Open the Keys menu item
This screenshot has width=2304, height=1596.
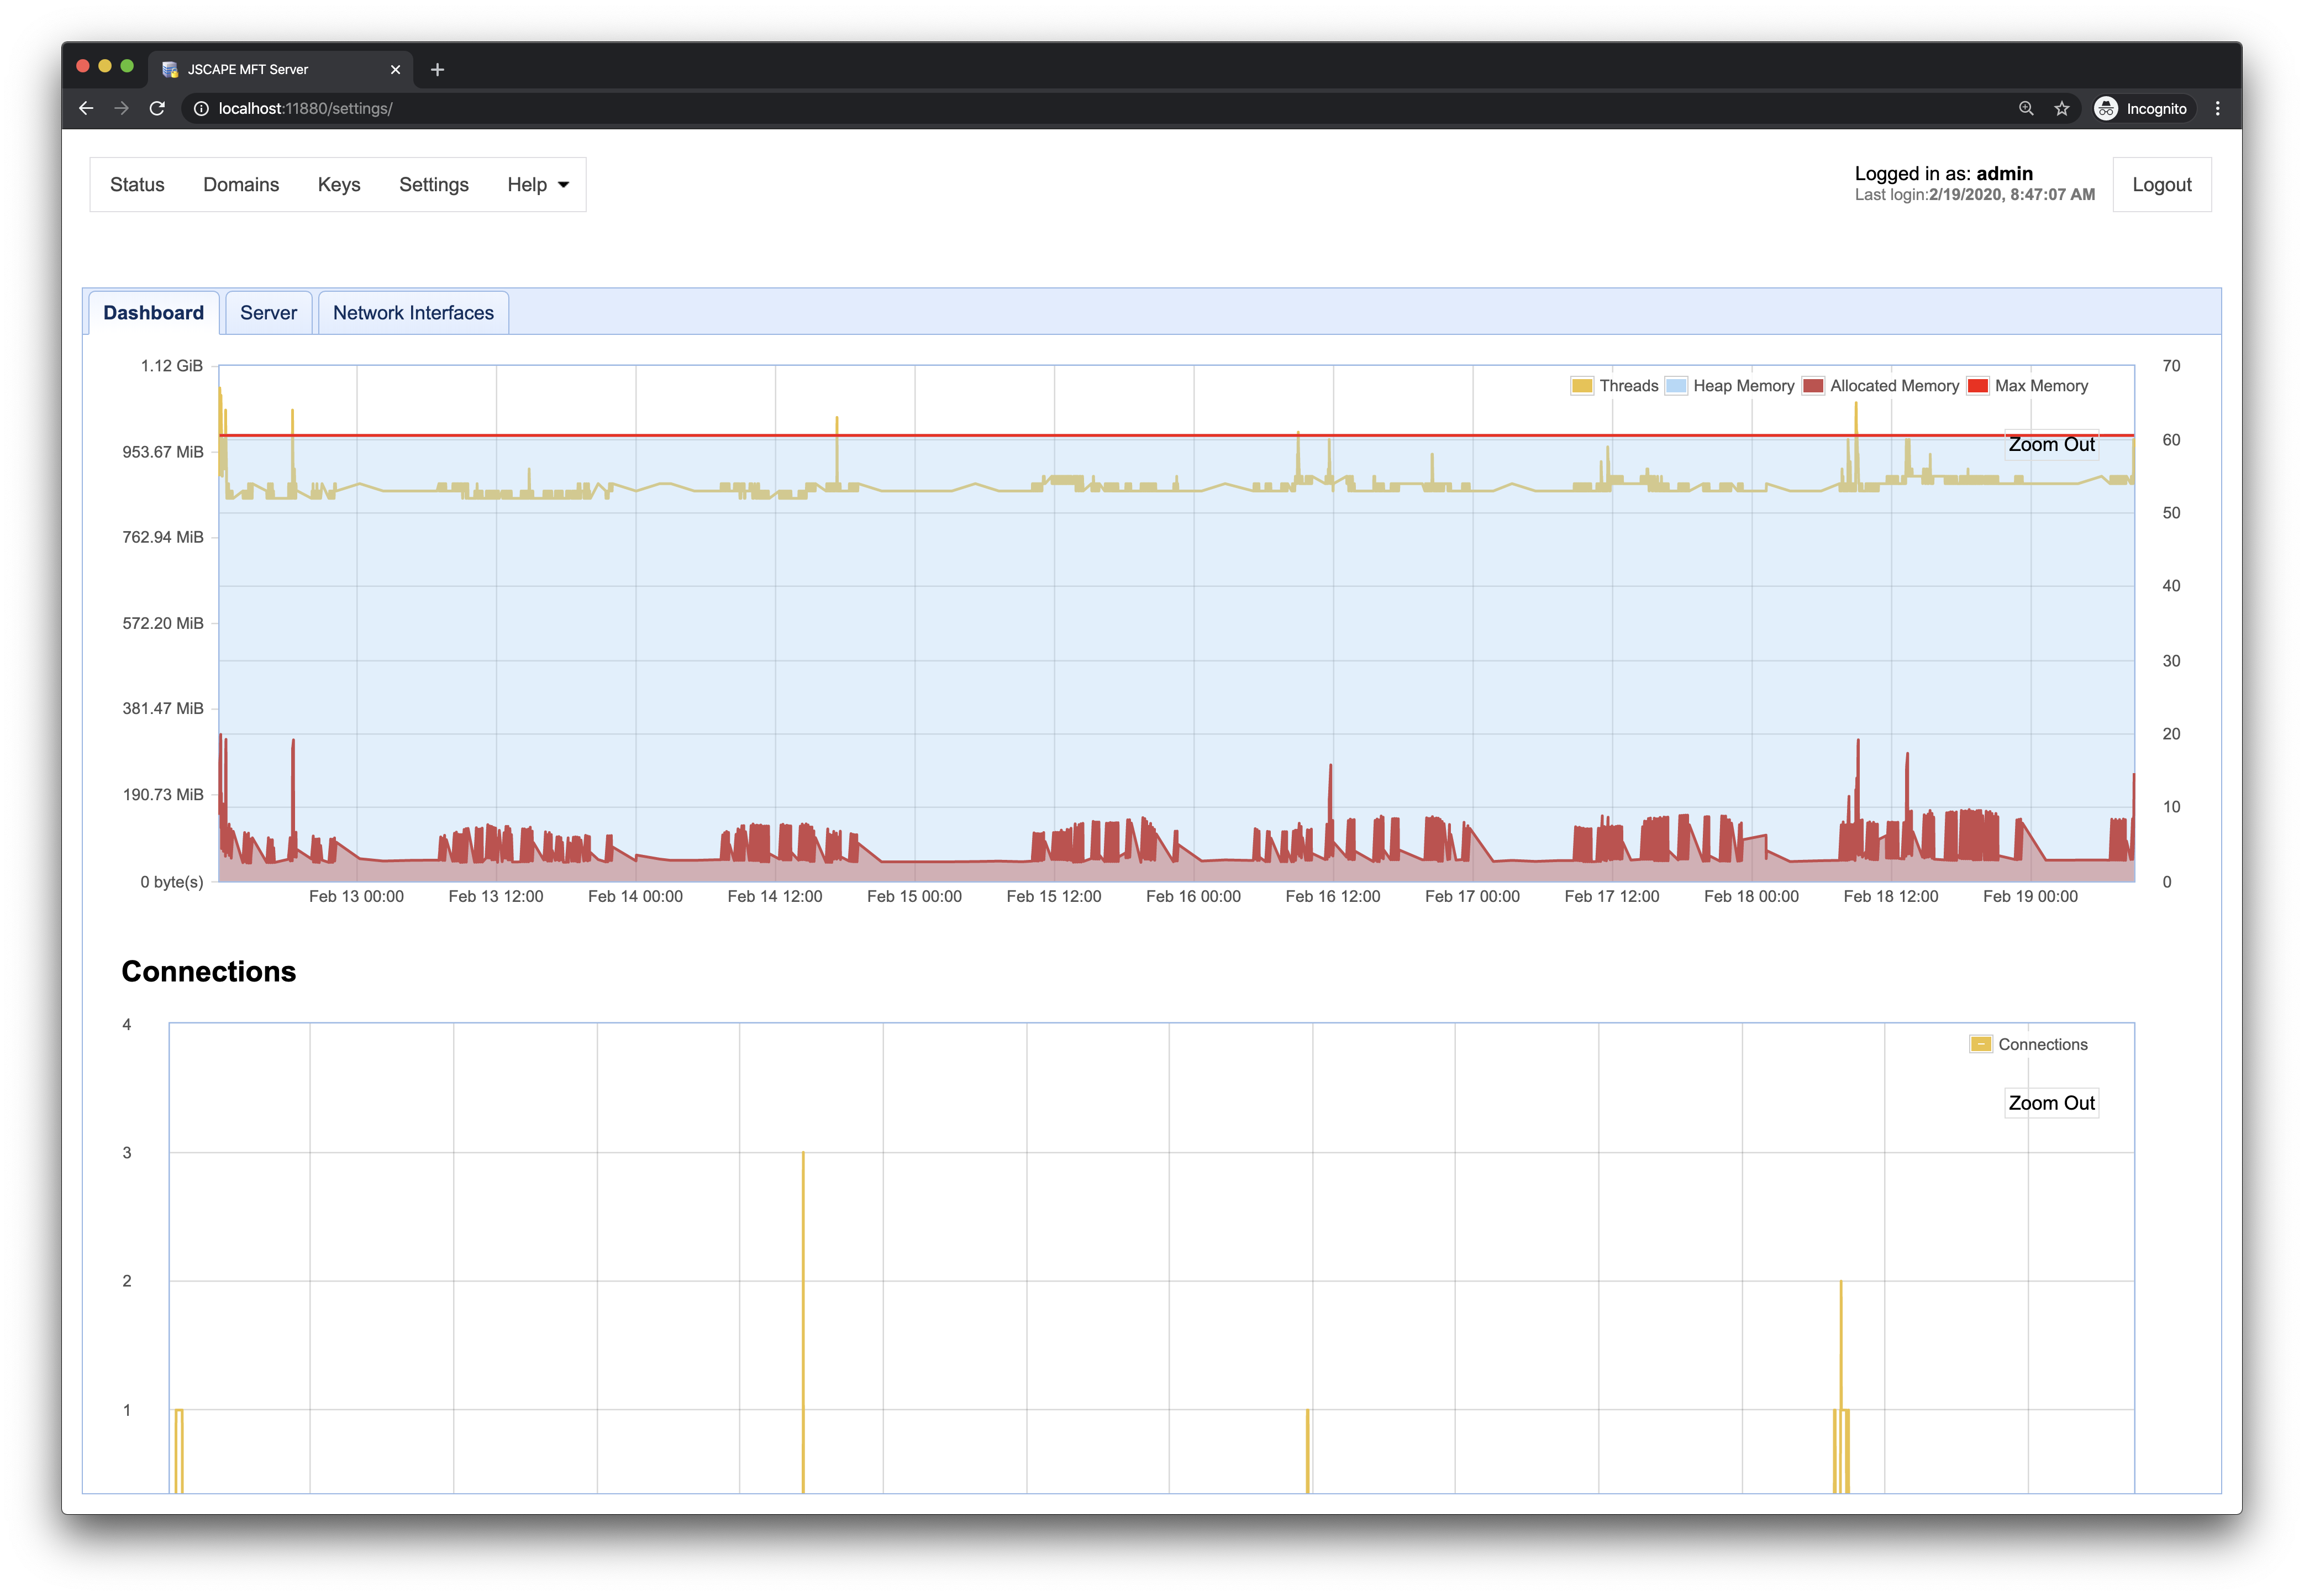click(339, 184)
